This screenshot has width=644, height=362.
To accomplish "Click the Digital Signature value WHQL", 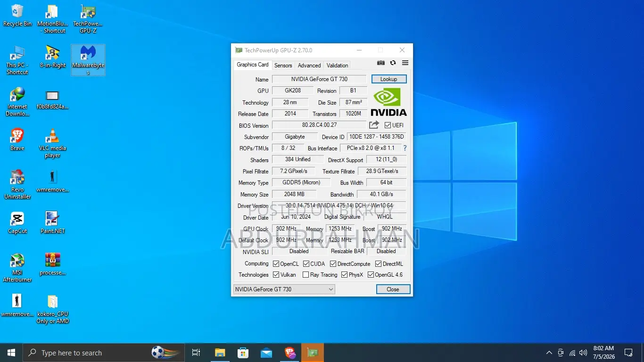I will pos(385,217).
